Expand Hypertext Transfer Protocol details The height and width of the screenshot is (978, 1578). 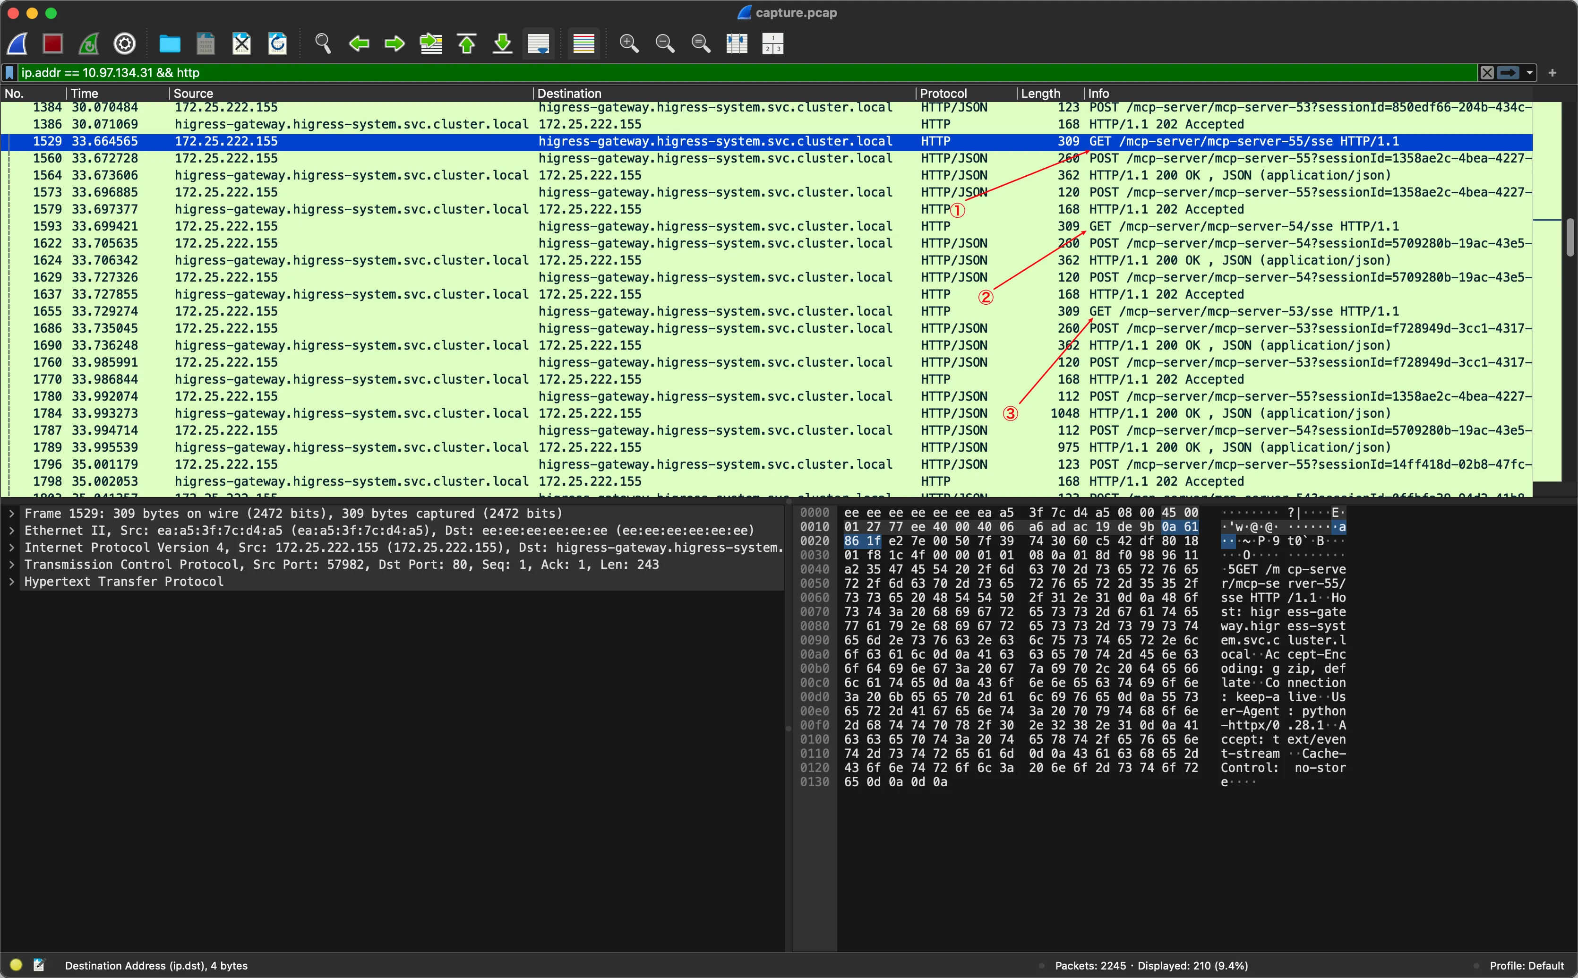click(12, 582)
